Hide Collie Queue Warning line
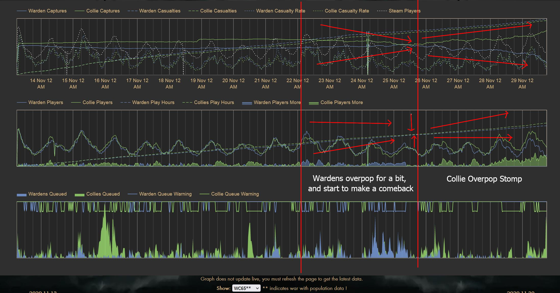560x293 pixels. (x=235, y=194)
